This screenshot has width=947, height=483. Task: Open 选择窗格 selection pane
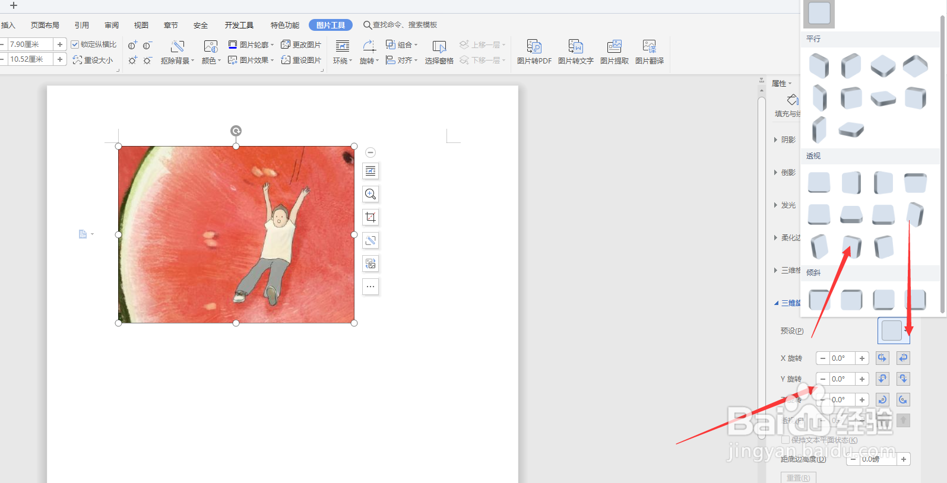point(439,52)
